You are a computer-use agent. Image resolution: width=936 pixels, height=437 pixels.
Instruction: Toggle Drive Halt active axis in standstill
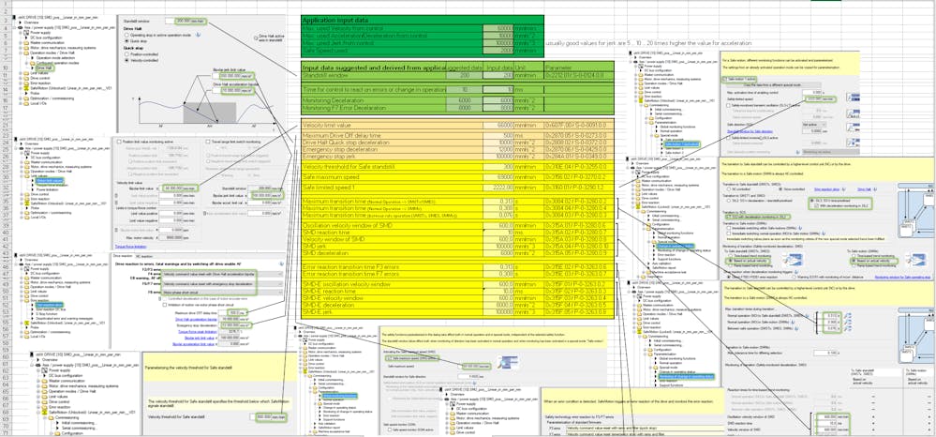tap(256, 38)
